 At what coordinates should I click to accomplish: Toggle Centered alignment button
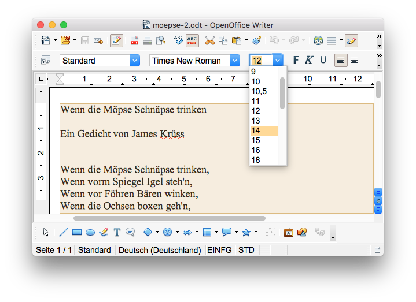pos(354,61)
